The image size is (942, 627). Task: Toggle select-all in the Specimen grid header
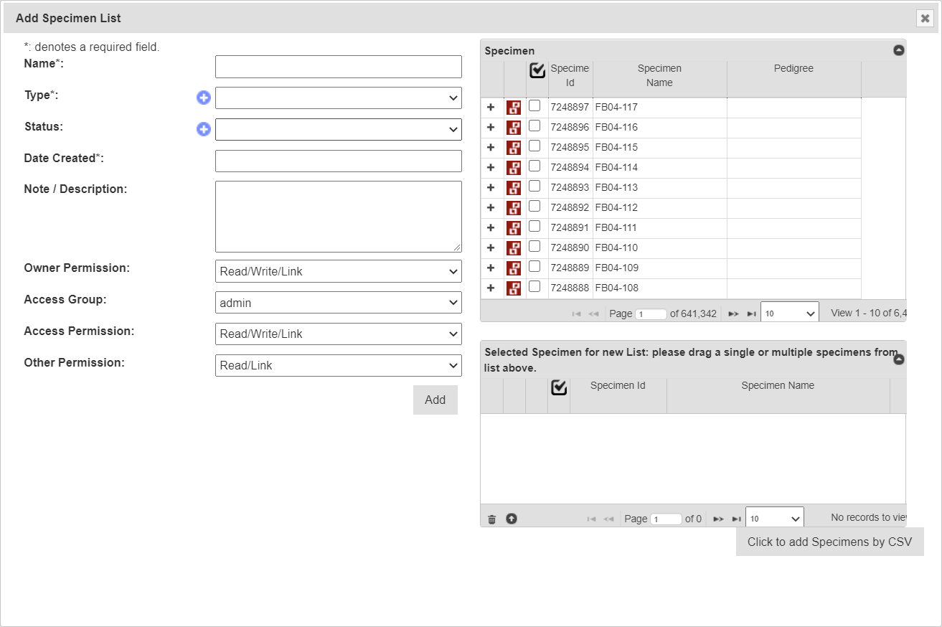(x=537, y=70)
